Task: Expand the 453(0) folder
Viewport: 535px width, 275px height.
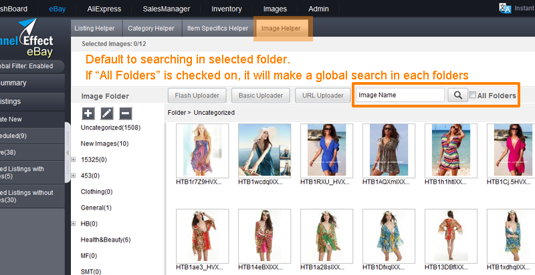Action: (x=74, y=176)
